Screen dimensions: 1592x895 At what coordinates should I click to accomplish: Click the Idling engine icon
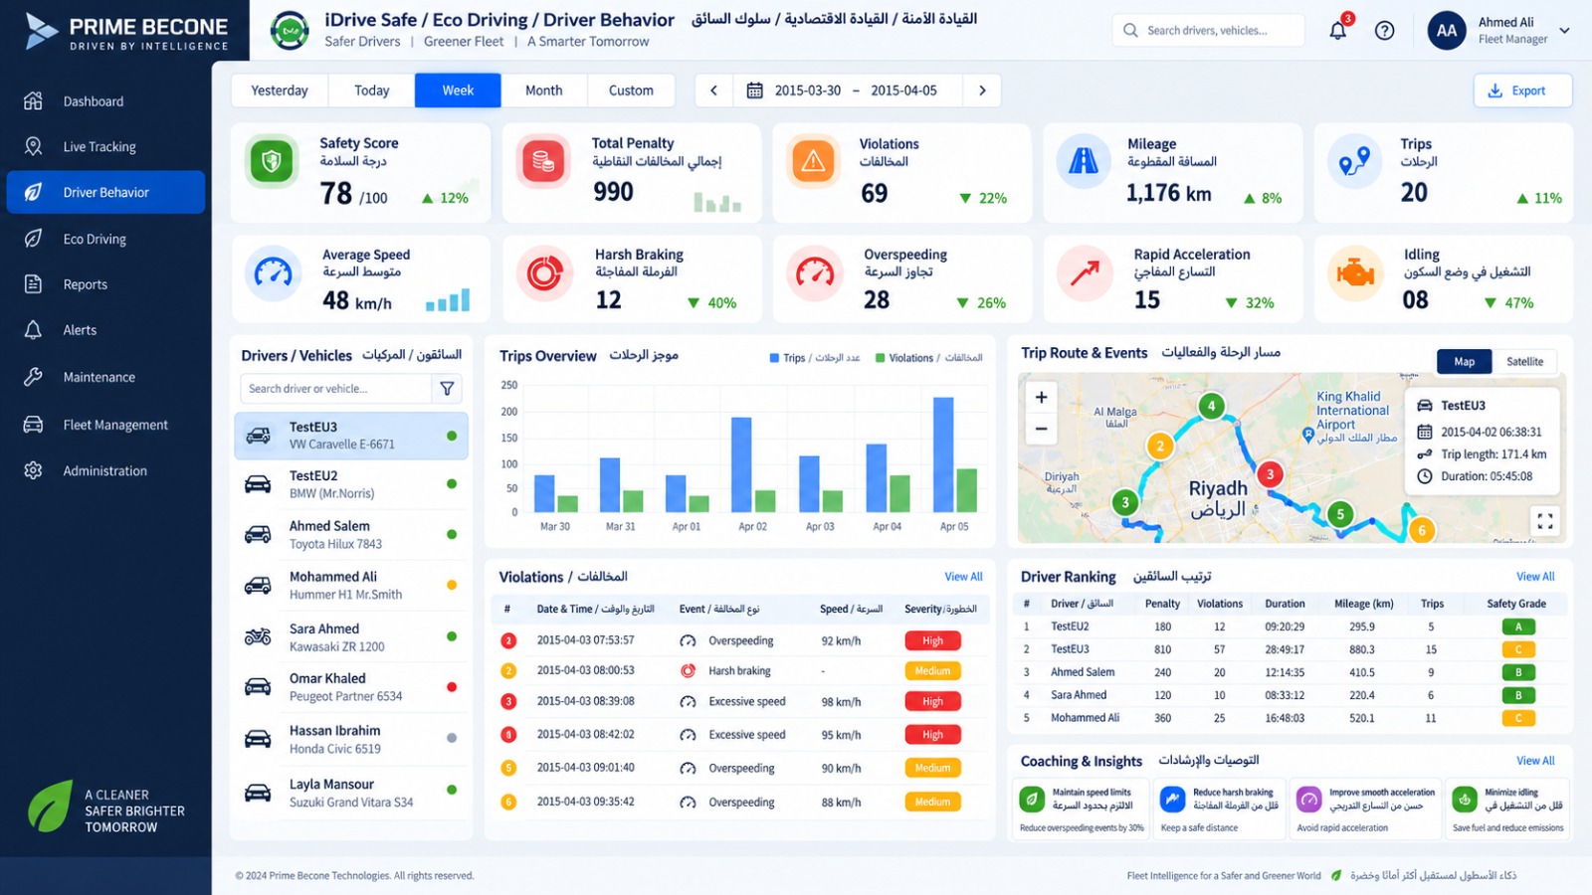1355,272
